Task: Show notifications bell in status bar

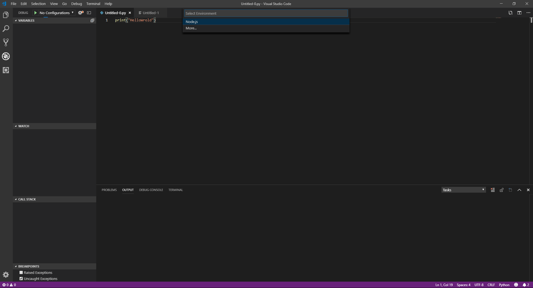Action: [526, 285]
